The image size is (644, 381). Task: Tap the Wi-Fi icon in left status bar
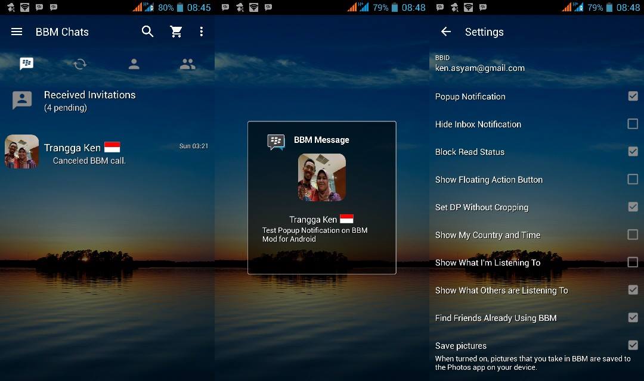tap(24, 7)
